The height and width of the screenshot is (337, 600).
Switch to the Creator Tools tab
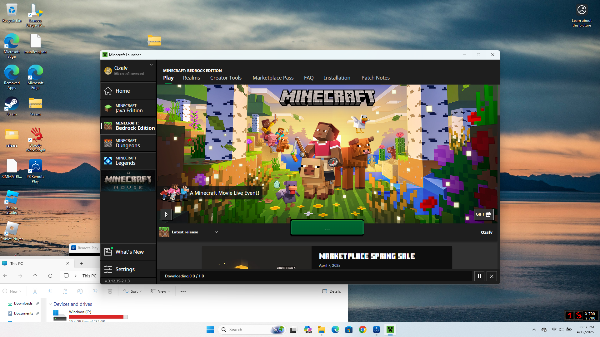tap(226, 78)
